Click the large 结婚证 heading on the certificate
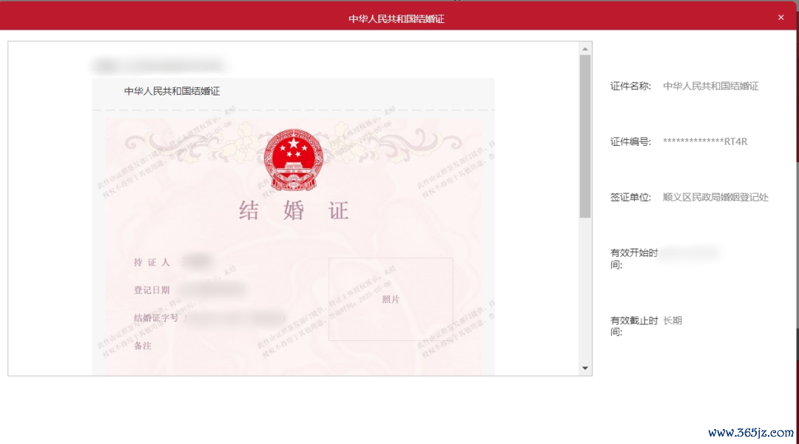 294,211
